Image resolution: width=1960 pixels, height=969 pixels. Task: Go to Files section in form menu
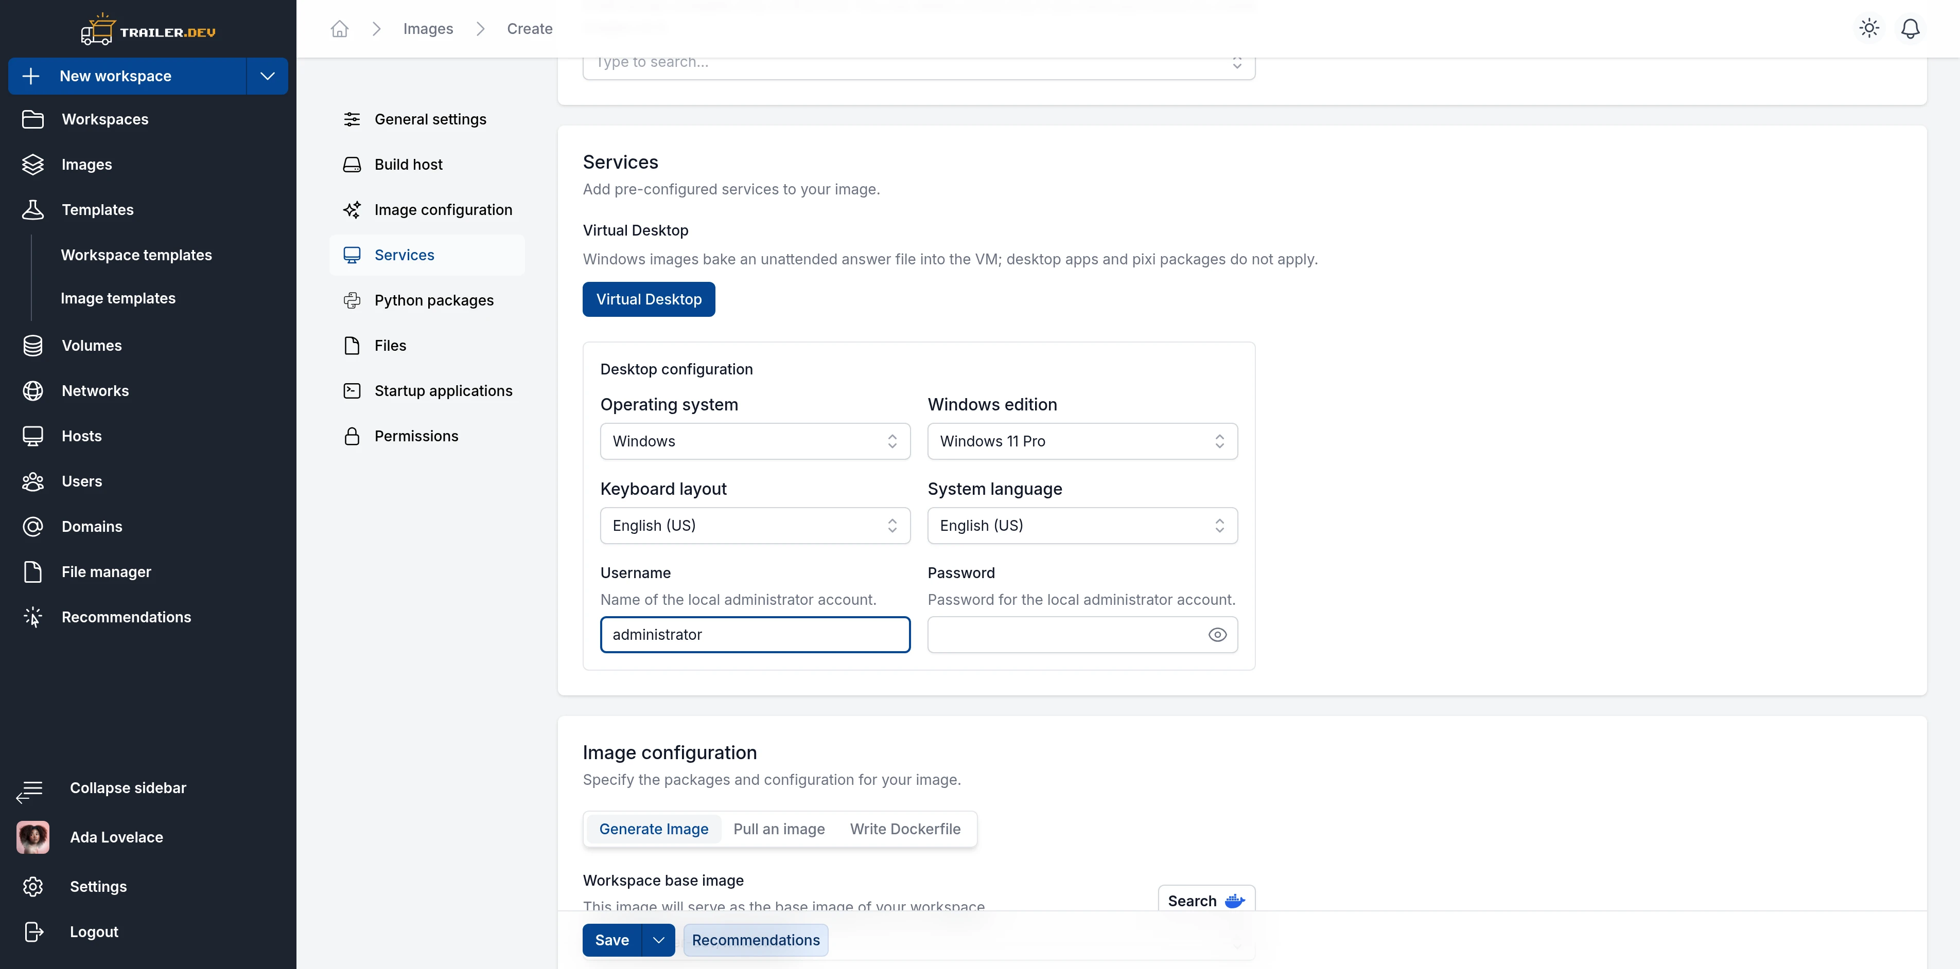click(427, 346)
